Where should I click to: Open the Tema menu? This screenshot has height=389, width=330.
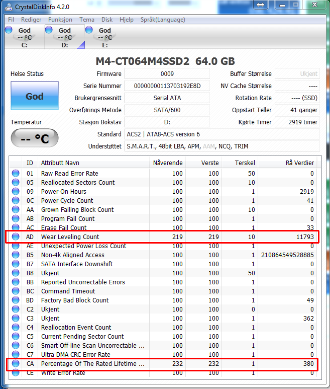tap(87, 20)
